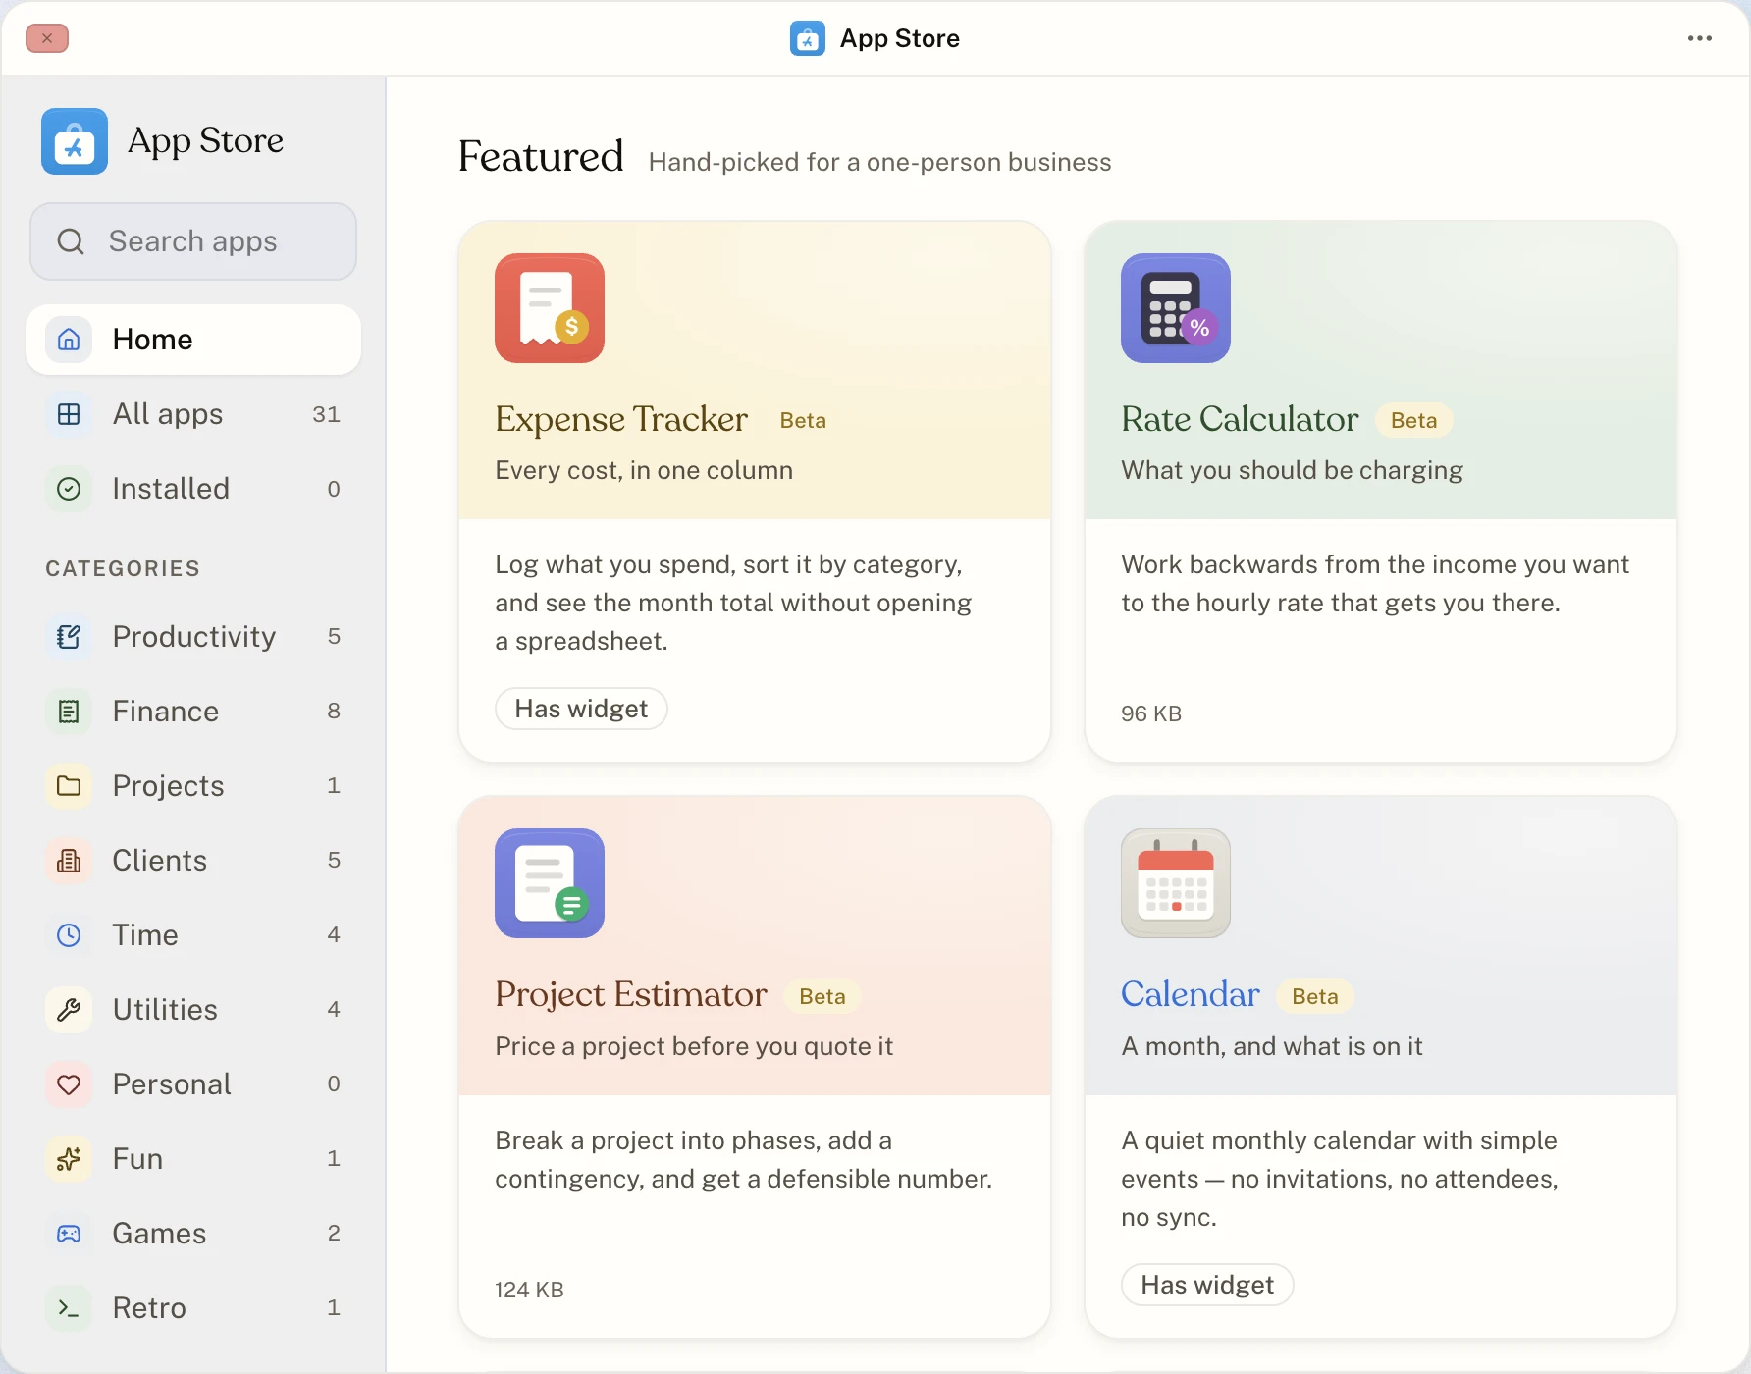This screenshot has height=1374, width=1751.
Task: Click the Beta badge beside Rate Calculator
Action: click(1413, 420)
